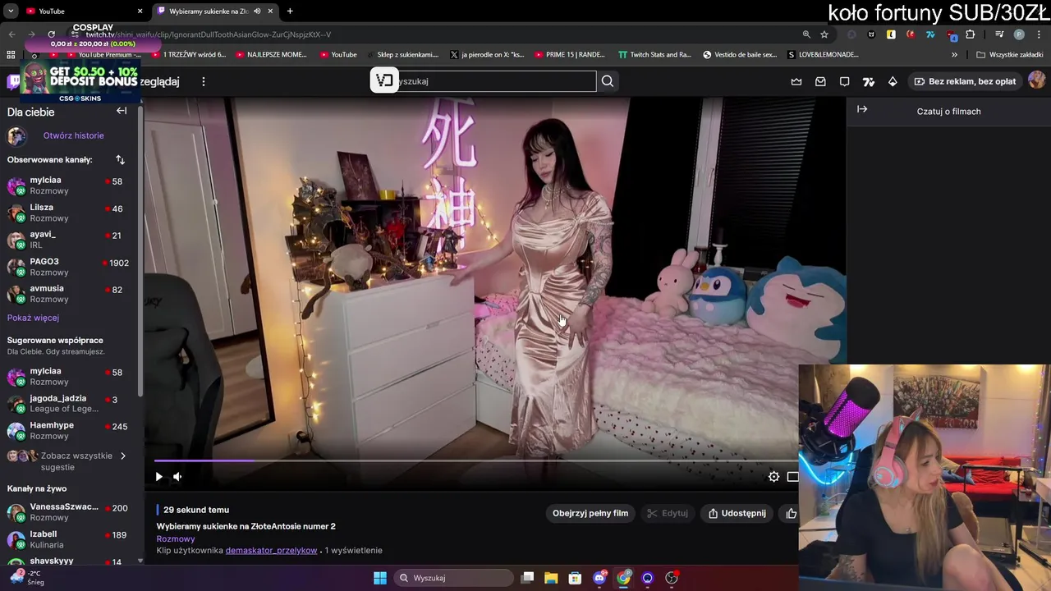Click the taskbar Wyszukaj search box
The height and width of the screenshot is (591, 1051).
[454, 578]
